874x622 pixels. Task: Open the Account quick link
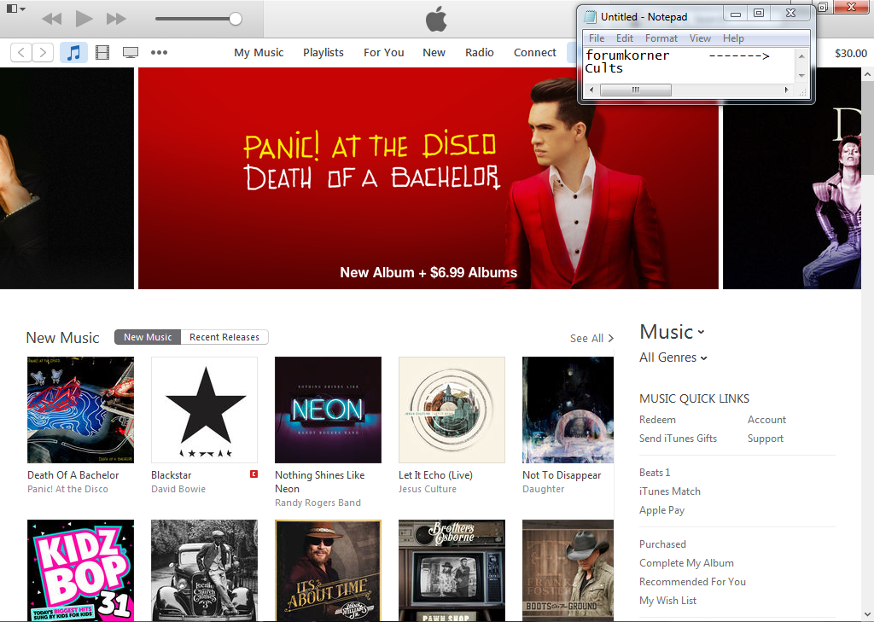click(766, 420)
